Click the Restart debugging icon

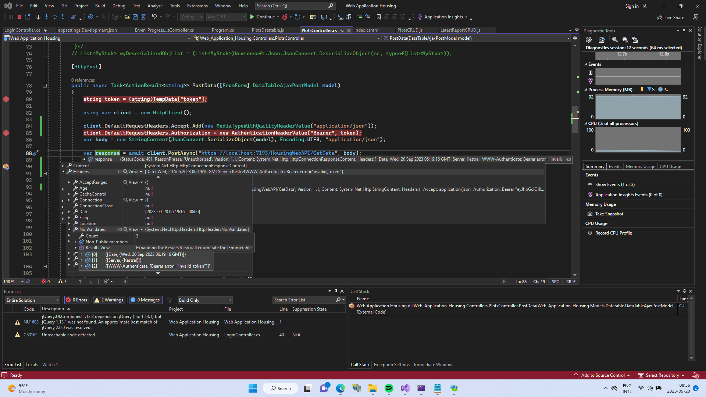click(28, 17)
